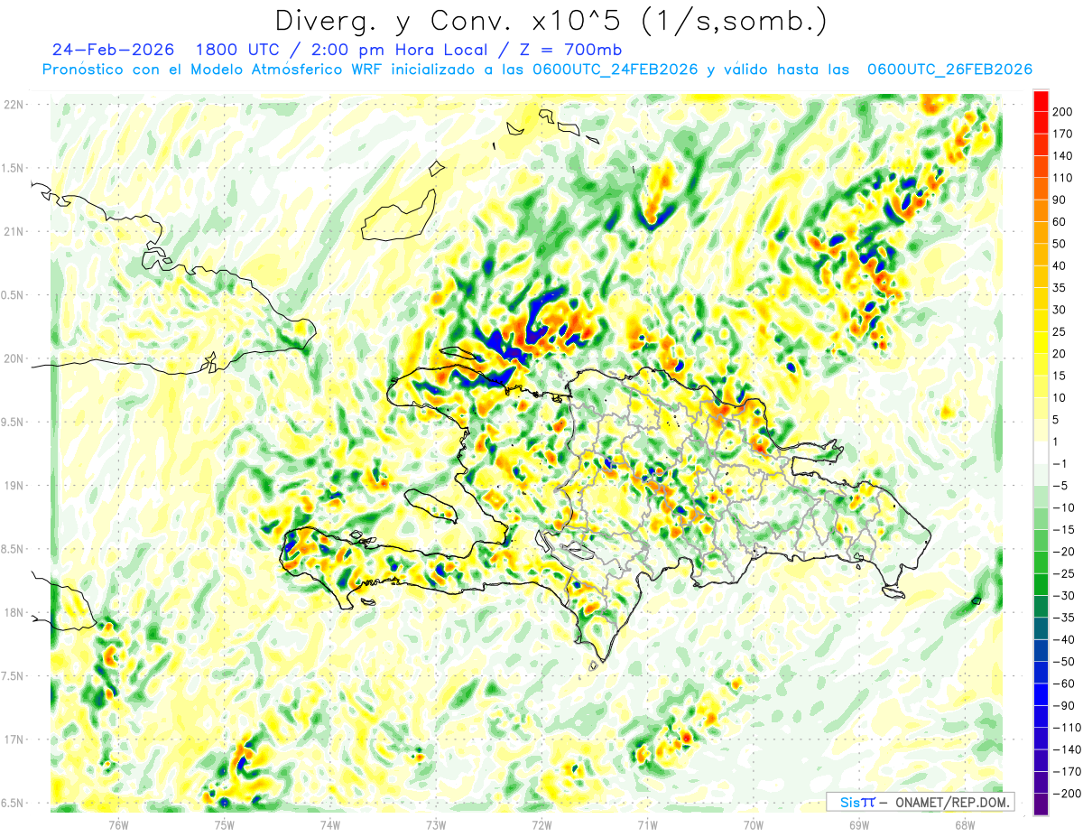Click the blue swatch between -60 and -90
Viewport: 1083px width, 837px height.
coord(1041,694)
